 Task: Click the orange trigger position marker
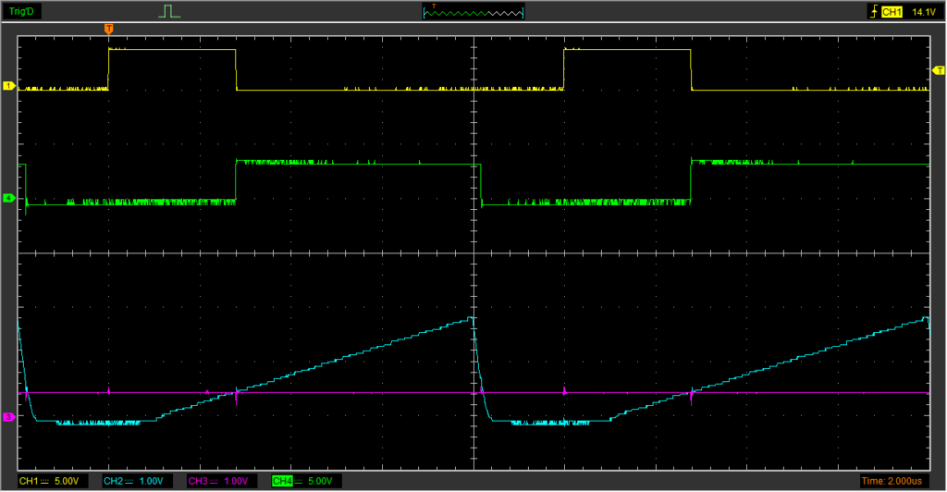109,30
